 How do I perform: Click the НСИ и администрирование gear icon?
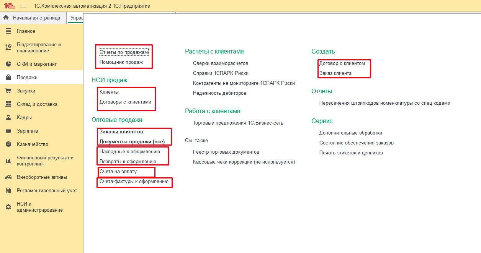point(8,207)
